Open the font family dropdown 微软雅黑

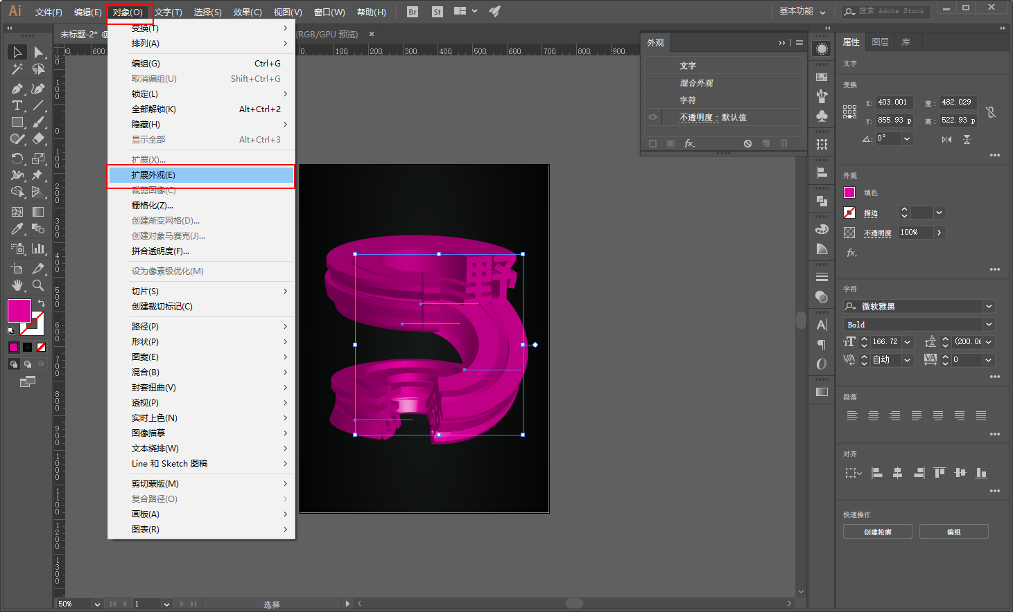[x=989, y=306]
